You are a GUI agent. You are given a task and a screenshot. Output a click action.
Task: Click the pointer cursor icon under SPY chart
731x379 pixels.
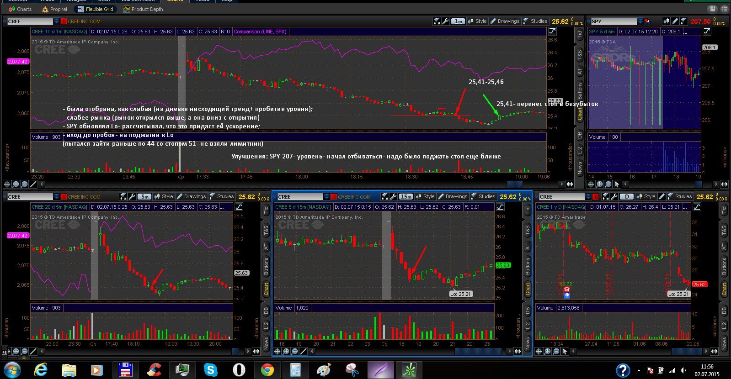click(x=617, y=184)
